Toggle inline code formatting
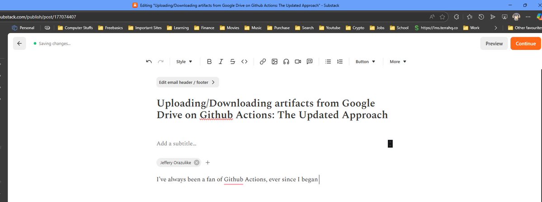Screen dimensions: 542x202 click(x=245, y=62)
